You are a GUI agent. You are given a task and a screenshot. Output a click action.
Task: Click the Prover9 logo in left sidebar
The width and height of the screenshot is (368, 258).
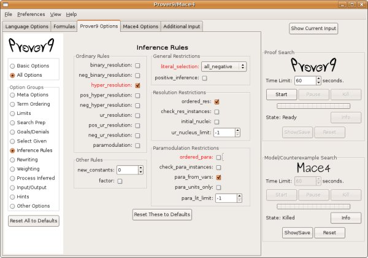pos(31,45)
